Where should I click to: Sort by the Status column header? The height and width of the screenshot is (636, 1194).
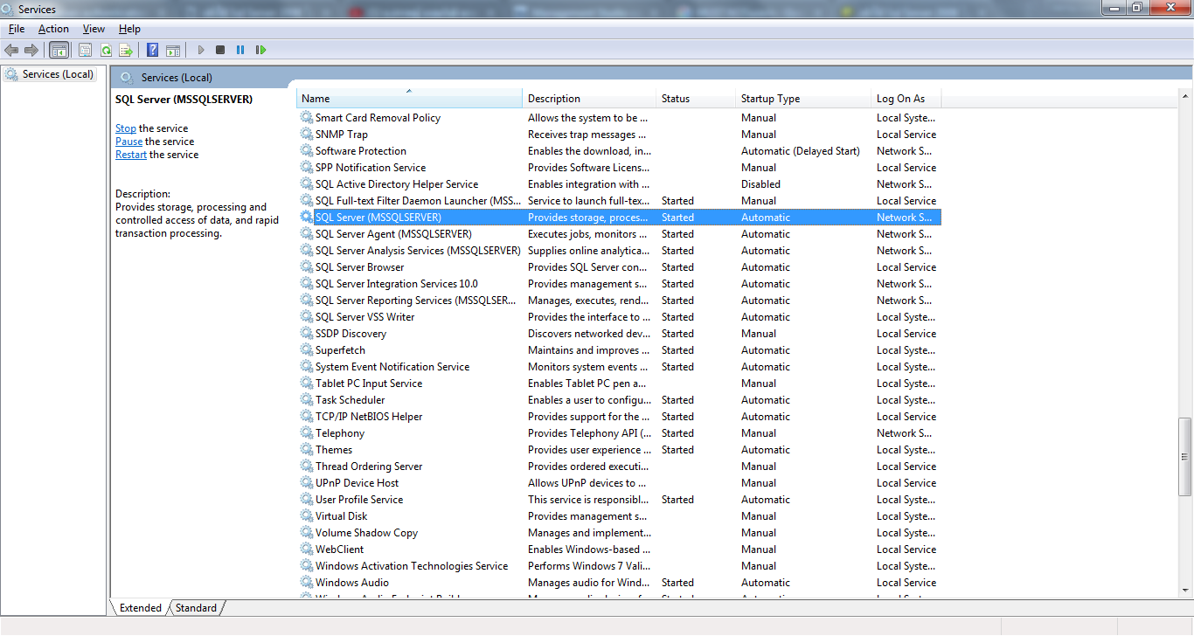(x=696, y=98)
